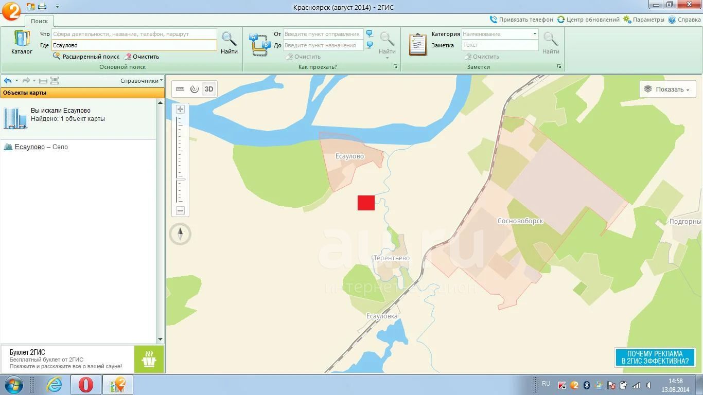Open Расширенный поиск advanced search
The width and height of the screenshot is (703, 395).
(x=86, y=57)
